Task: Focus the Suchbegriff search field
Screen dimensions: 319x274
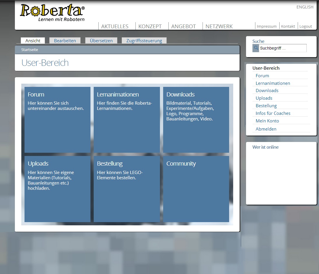Action: click(283, 48)
